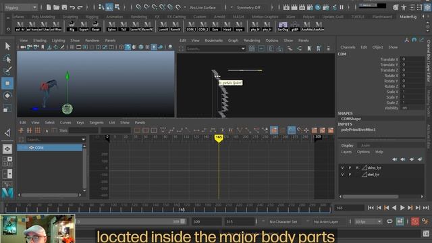Toggle P playback on skins_lyr layer

[350, 168]
